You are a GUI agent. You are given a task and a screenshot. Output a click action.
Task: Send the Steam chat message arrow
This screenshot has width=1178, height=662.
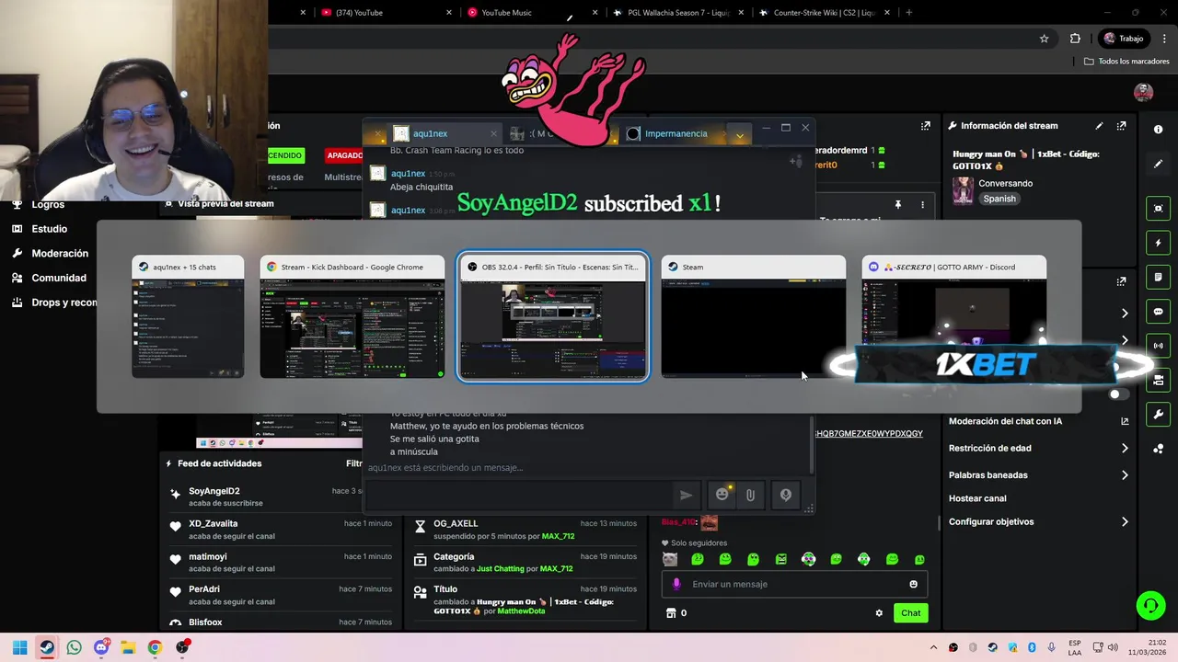pyautogui.click(x=686, y=495)
